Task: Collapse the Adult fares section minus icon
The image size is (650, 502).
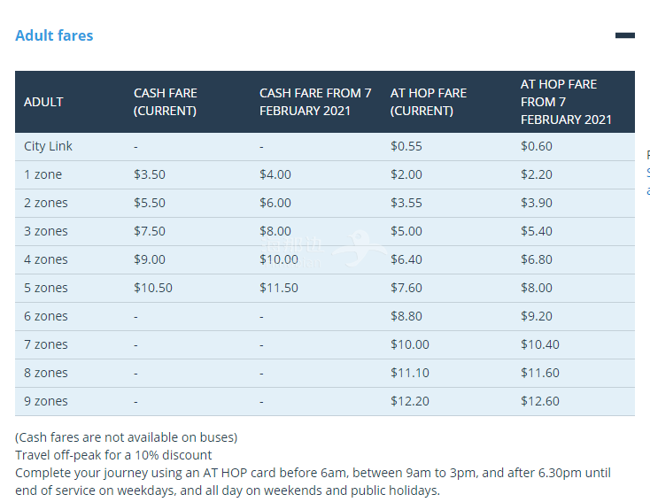Action: (x=624, y=35)
